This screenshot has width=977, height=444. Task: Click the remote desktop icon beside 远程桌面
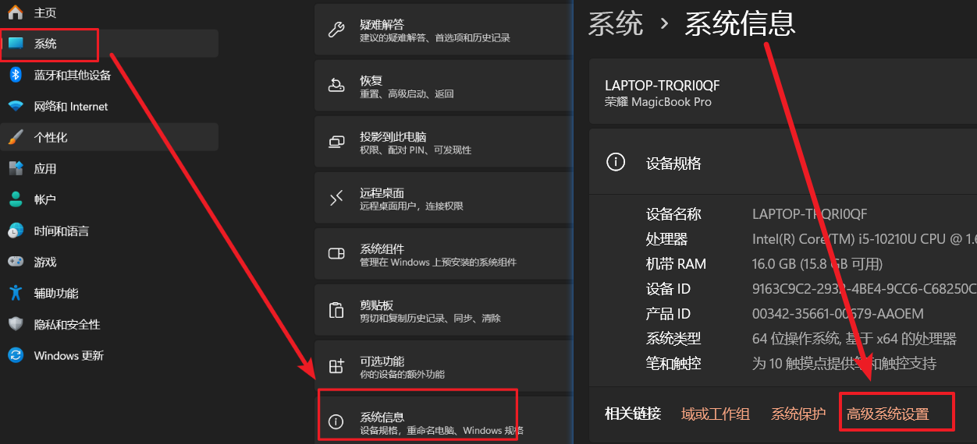click(336, 199)
